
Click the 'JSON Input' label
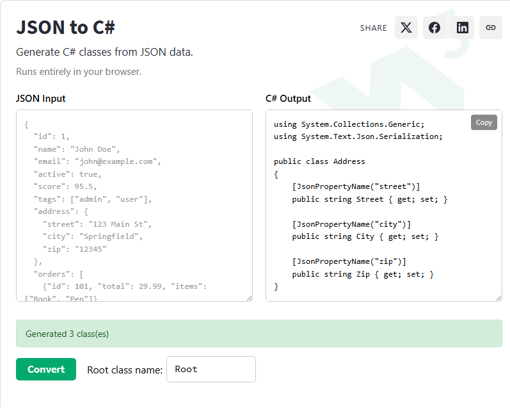click(x=41, y=99)
